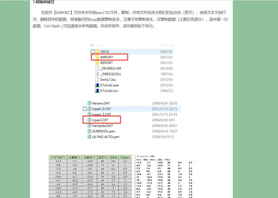Click the 2.数据库建立 section heading
The image size is (278, 198).
coord(43,2)
